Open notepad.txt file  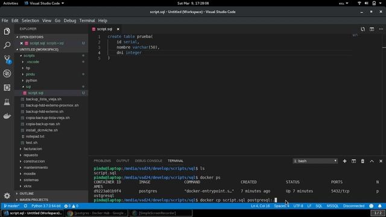click(35, 136)
